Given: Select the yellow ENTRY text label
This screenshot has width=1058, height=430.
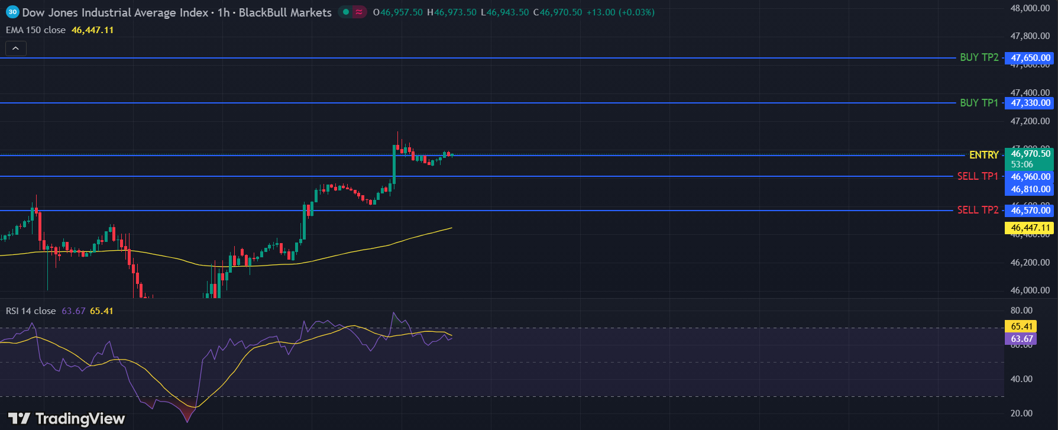Looking at the screenshot, I should (983, 155).
